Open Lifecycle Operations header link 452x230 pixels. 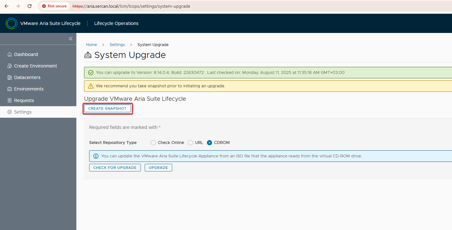click(116, 23)
